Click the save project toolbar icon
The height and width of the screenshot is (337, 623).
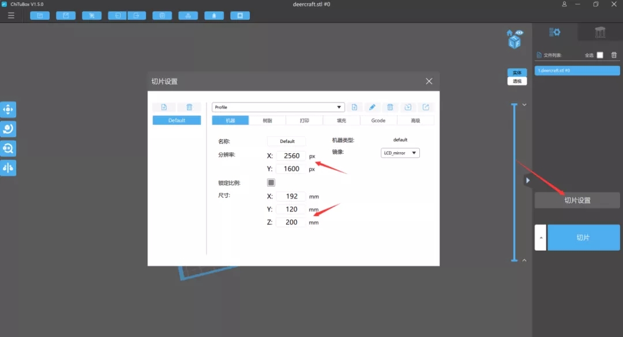(66, 16)
